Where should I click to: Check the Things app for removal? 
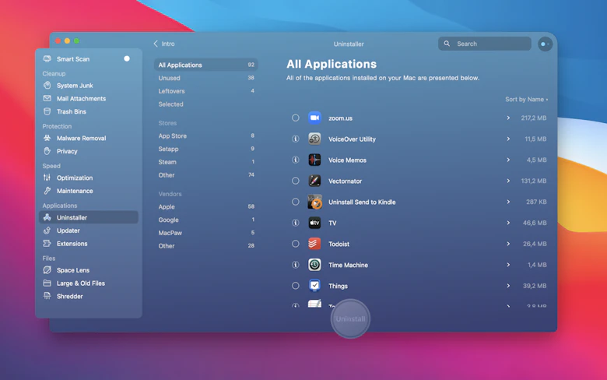coord(296,286)
